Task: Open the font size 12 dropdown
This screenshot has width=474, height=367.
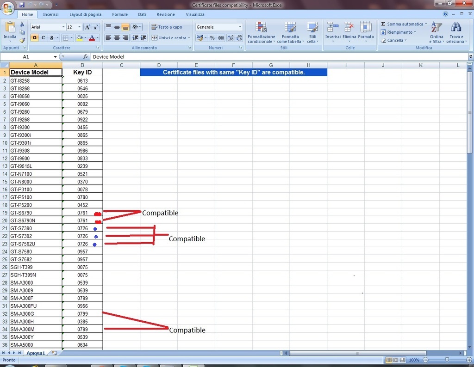Action: 80,27
